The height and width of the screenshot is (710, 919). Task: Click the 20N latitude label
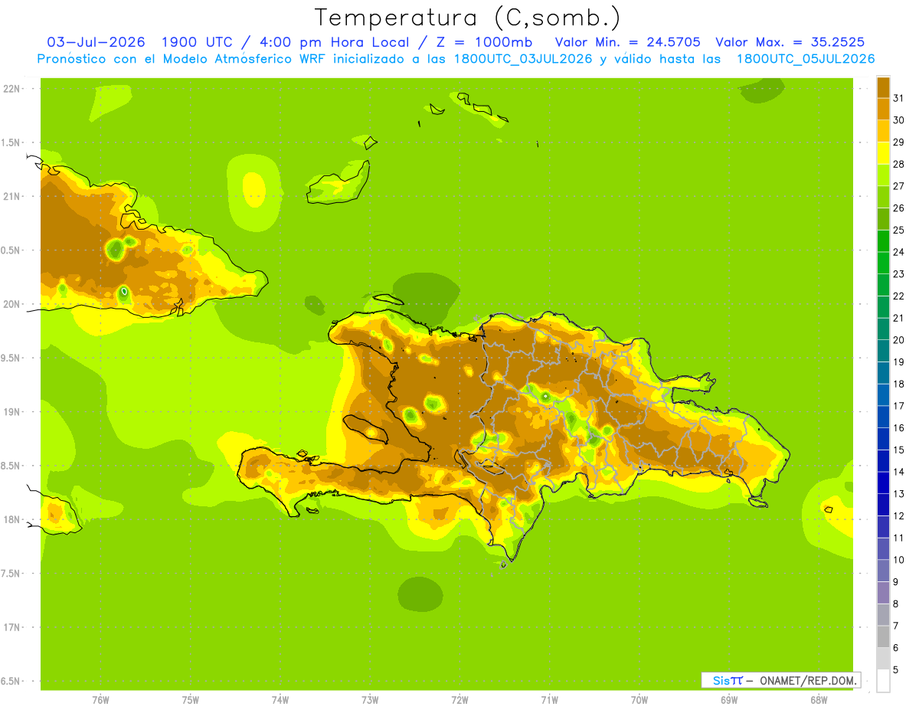[11, 304]
